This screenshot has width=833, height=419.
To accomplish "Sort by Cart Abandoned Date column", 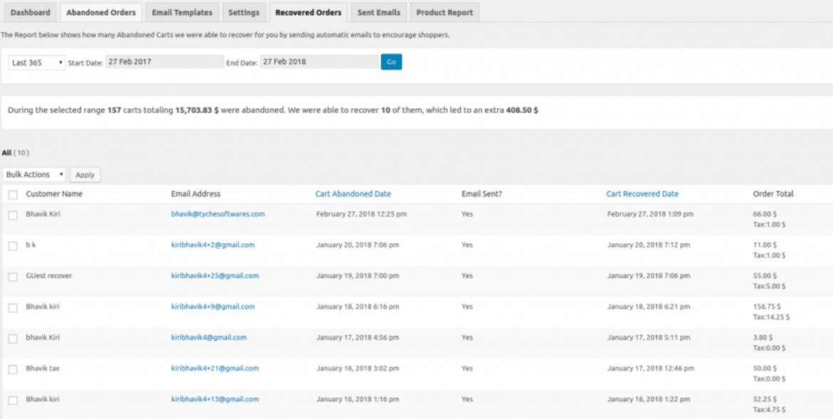I will 352,193.
